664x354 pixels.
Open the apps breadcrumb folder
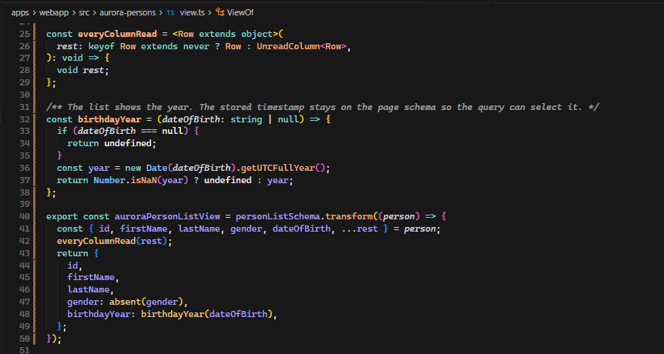(x=20, y=12)
